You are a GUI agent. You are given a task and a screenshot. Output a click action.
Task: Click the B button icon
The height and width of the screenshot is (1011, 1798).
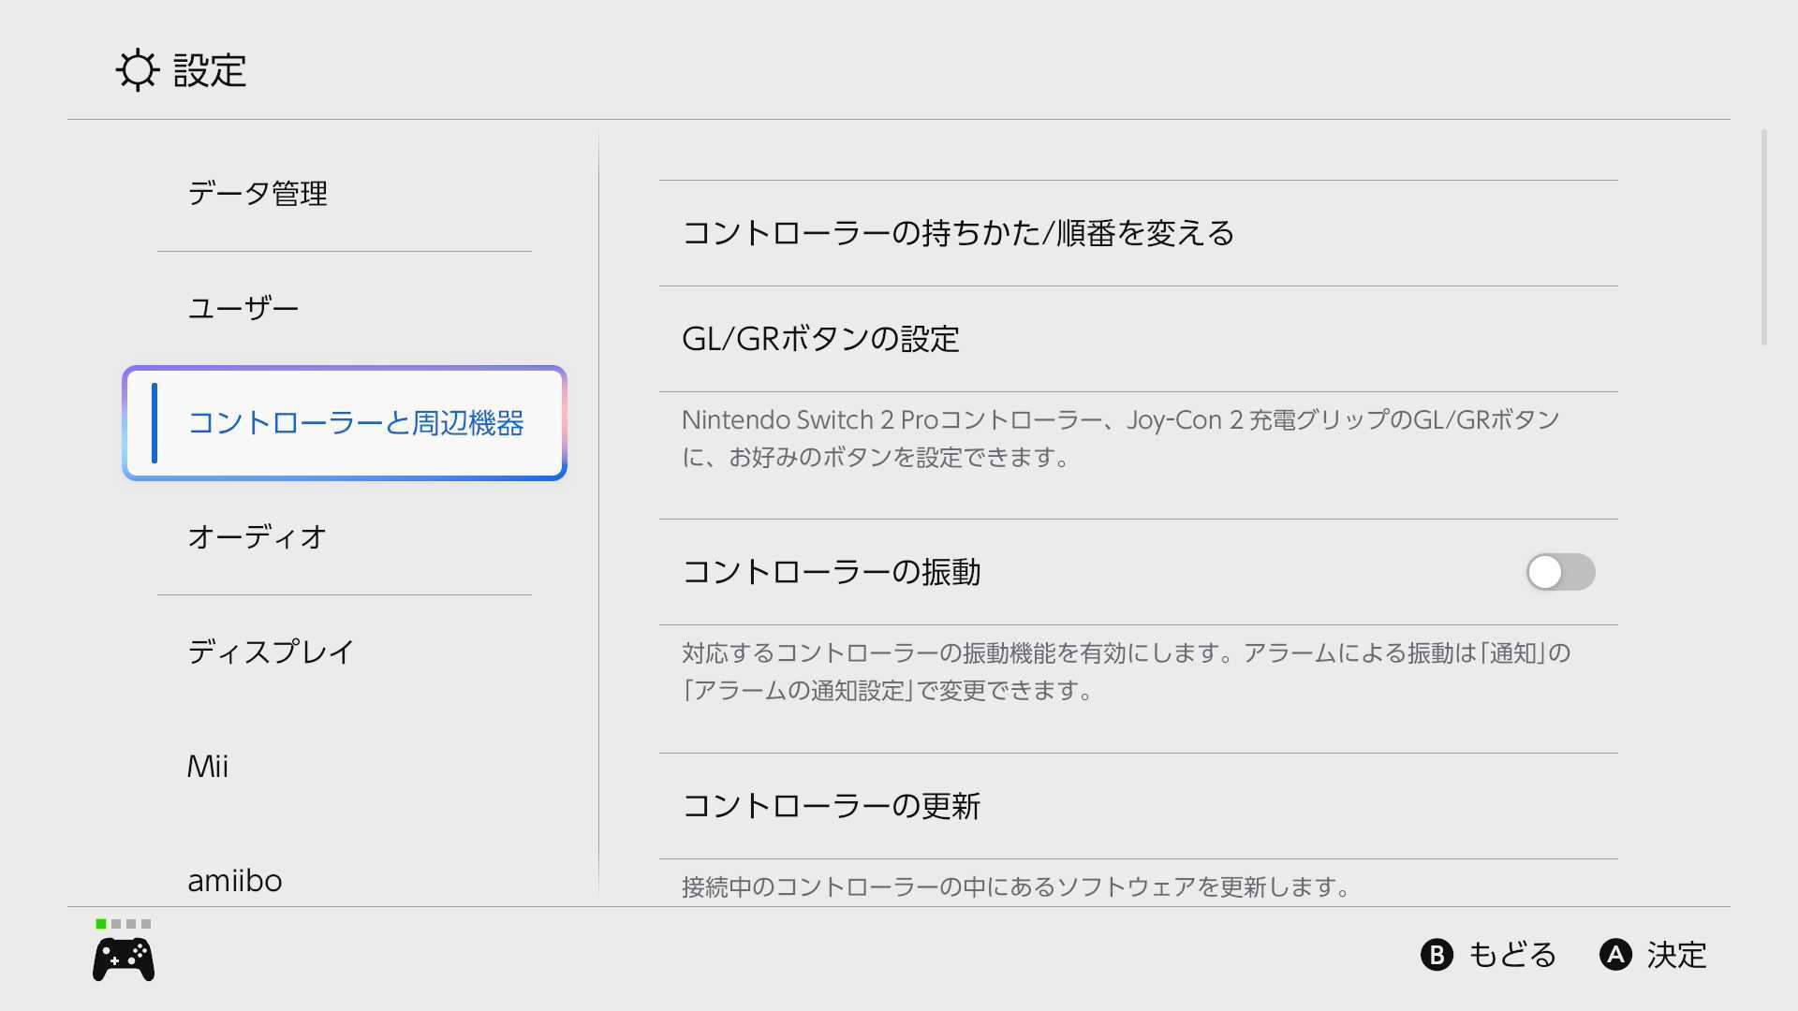pyautogui.click(x=1437, y=955)
